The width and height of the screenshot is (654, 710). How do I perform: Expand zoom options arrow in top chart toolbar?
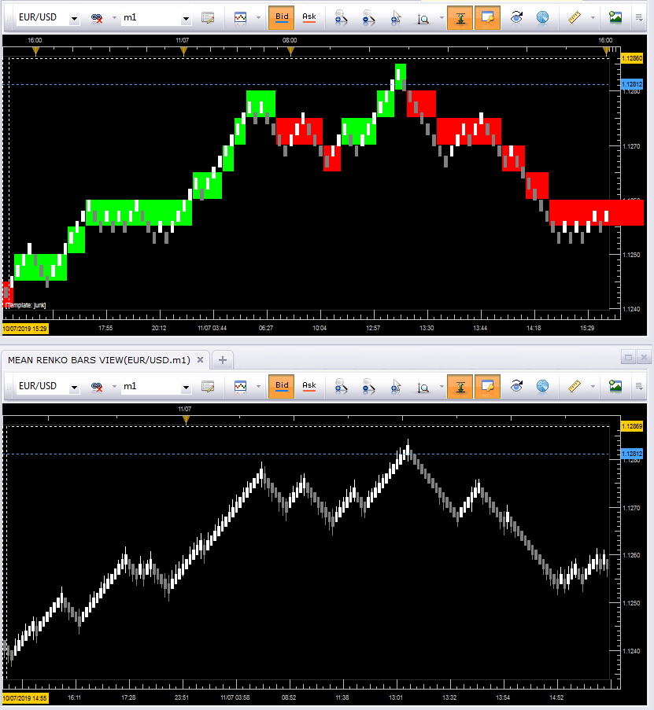tap(442, 18)
